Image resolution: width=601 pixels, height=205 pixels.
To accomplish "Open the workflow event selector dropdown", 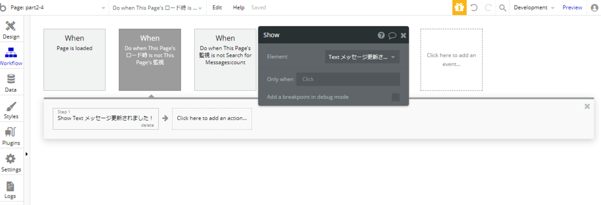I will (x=157, y=7).
